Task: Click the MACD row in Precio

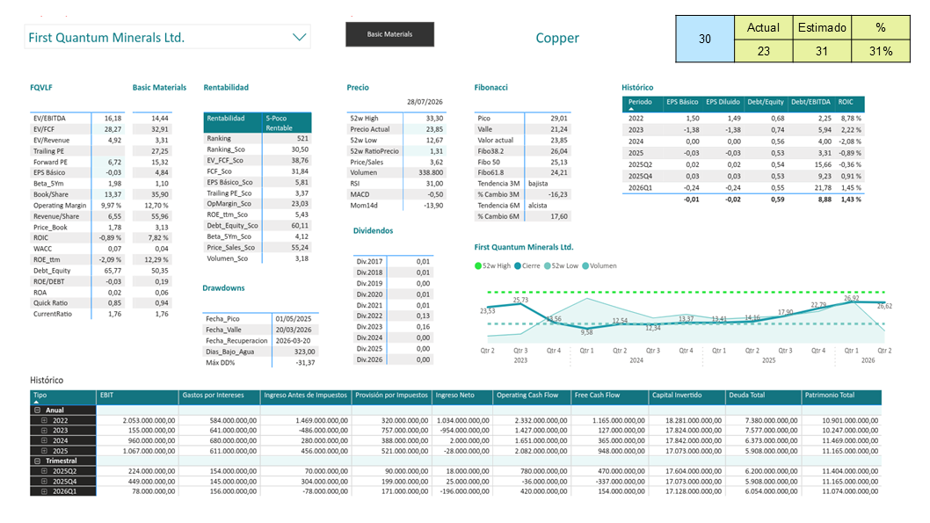Action: [396, 194]
